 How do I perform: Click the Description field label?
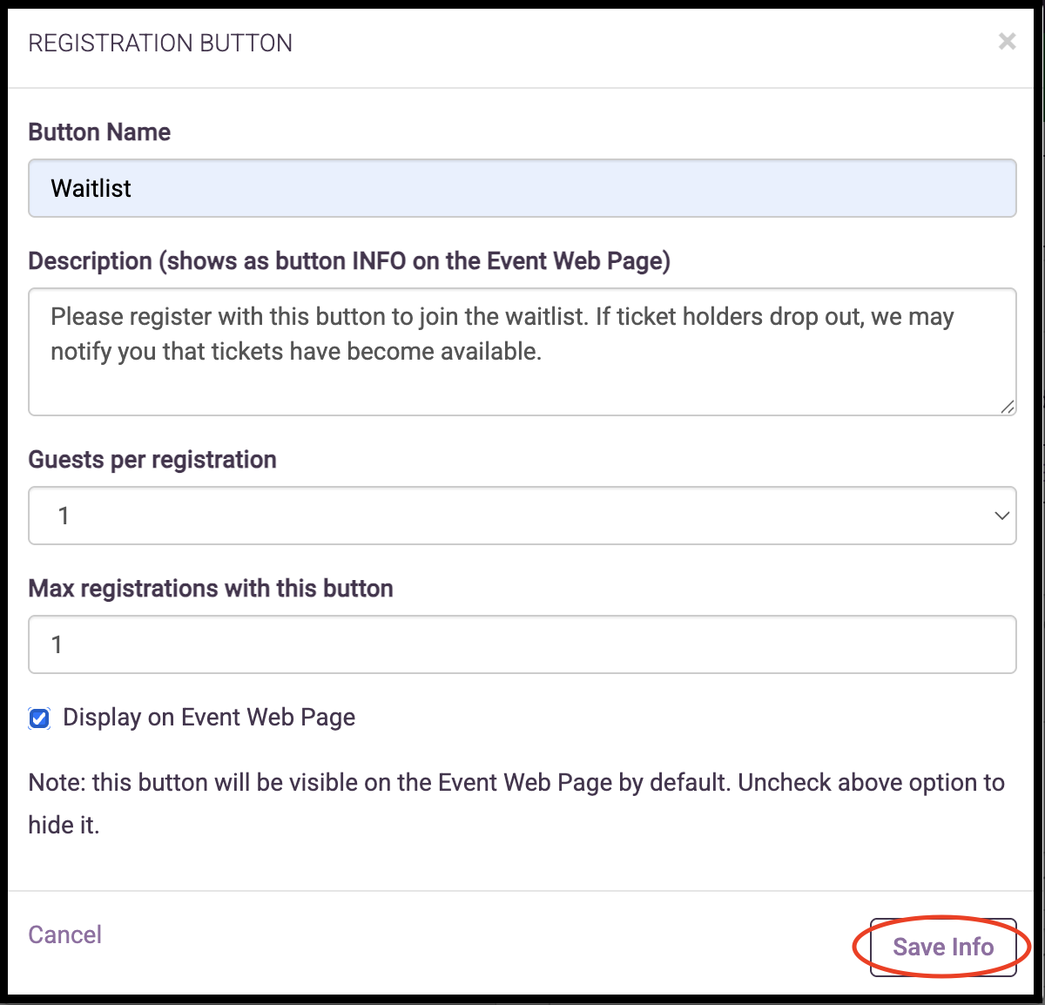click(349, 261)
